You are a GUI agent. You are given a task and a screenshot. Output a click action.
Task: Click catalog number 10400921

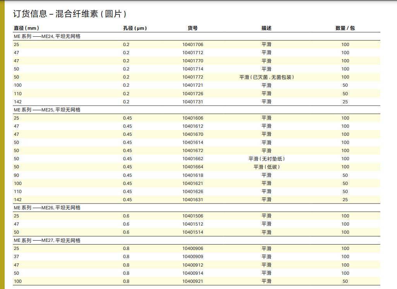click(193, 282)
